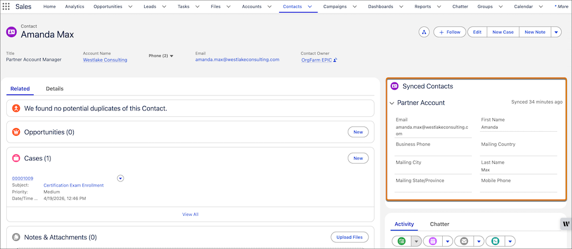Image resolution: width=572 pixels, height=249 pixels.
Task: Expand the Phone (2) dropdown
Action: [x=161, y=56]
